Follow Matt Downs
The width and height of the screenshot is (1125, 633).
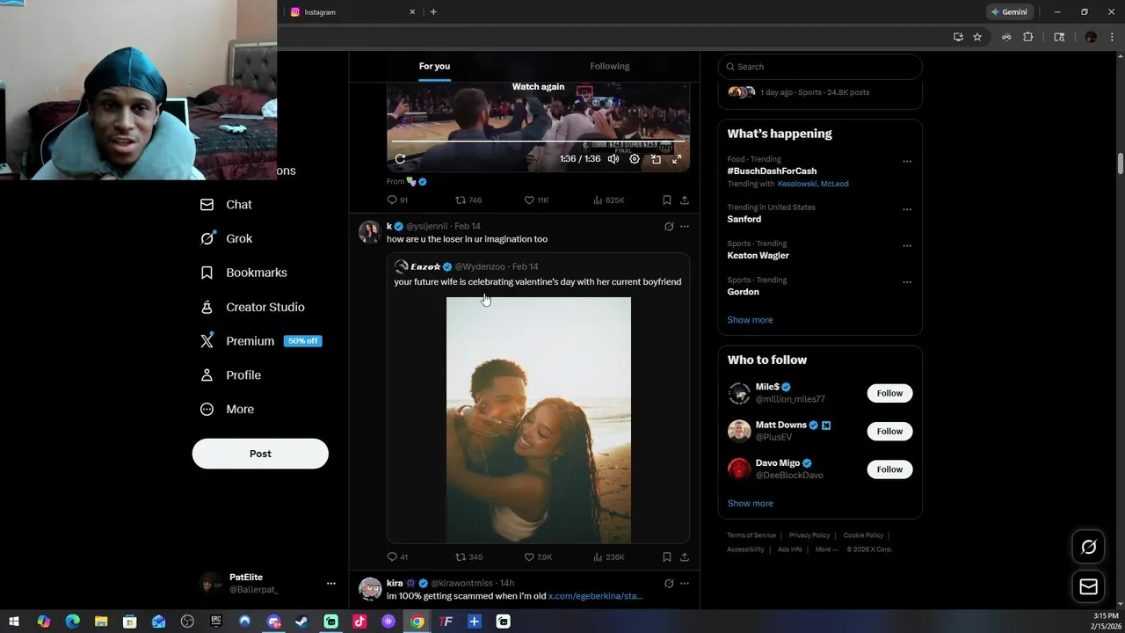pyautogui.click(x=889, y=431)
